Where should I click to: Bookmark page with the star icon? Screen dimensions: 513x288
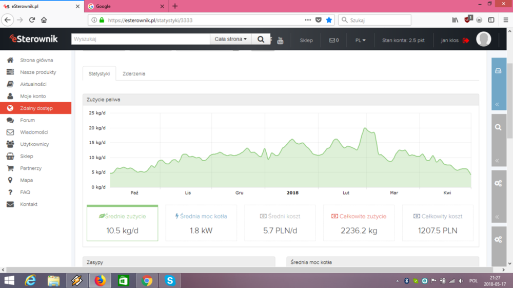(x=329, y=20)
